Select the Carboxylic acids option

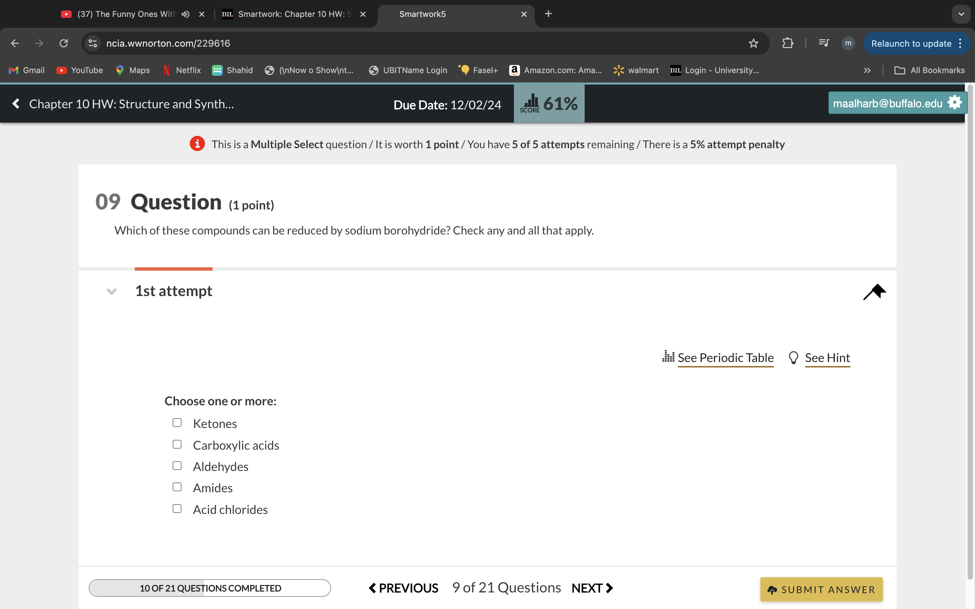tap(177, 444)
